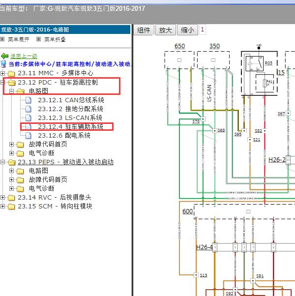Expand the 23.15 SCM 转向柱模块 node
Image resolution: width=295 pixels, height=296 pixels.
(x=2, y=206)
